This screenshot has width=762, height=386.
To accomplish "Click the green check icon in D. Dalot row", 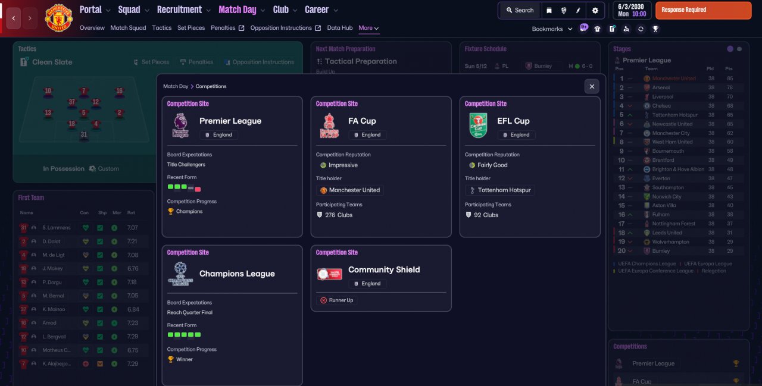I will pyautogui.click(x=100, y=241).
